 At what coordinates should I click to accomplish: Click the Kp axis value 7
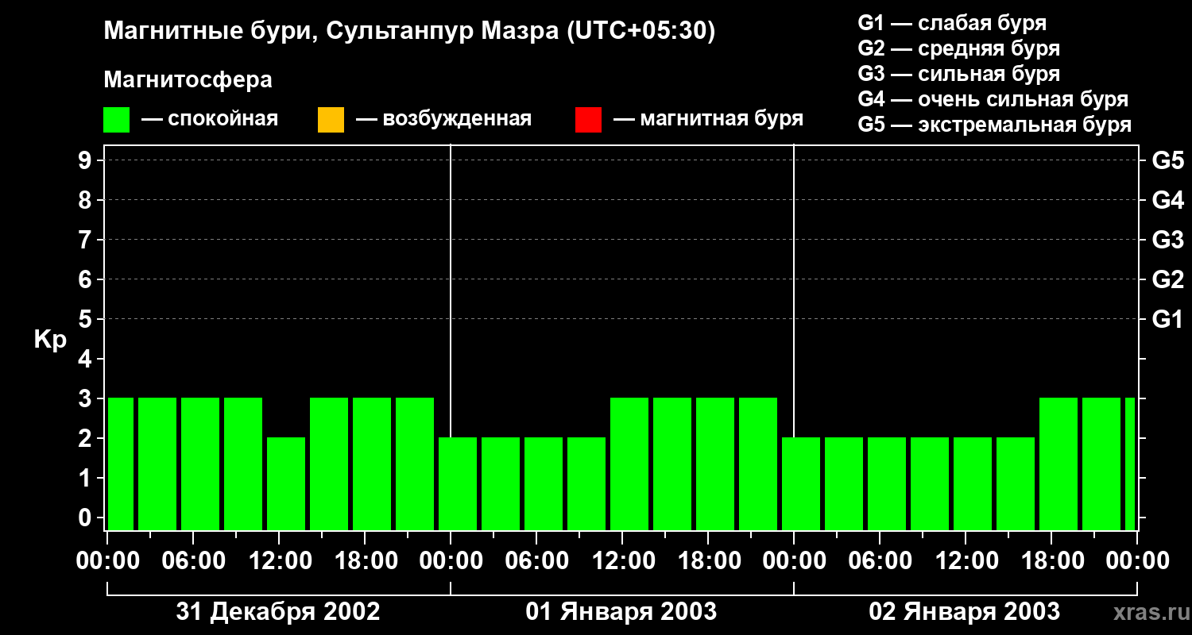(x=87, y=240)
